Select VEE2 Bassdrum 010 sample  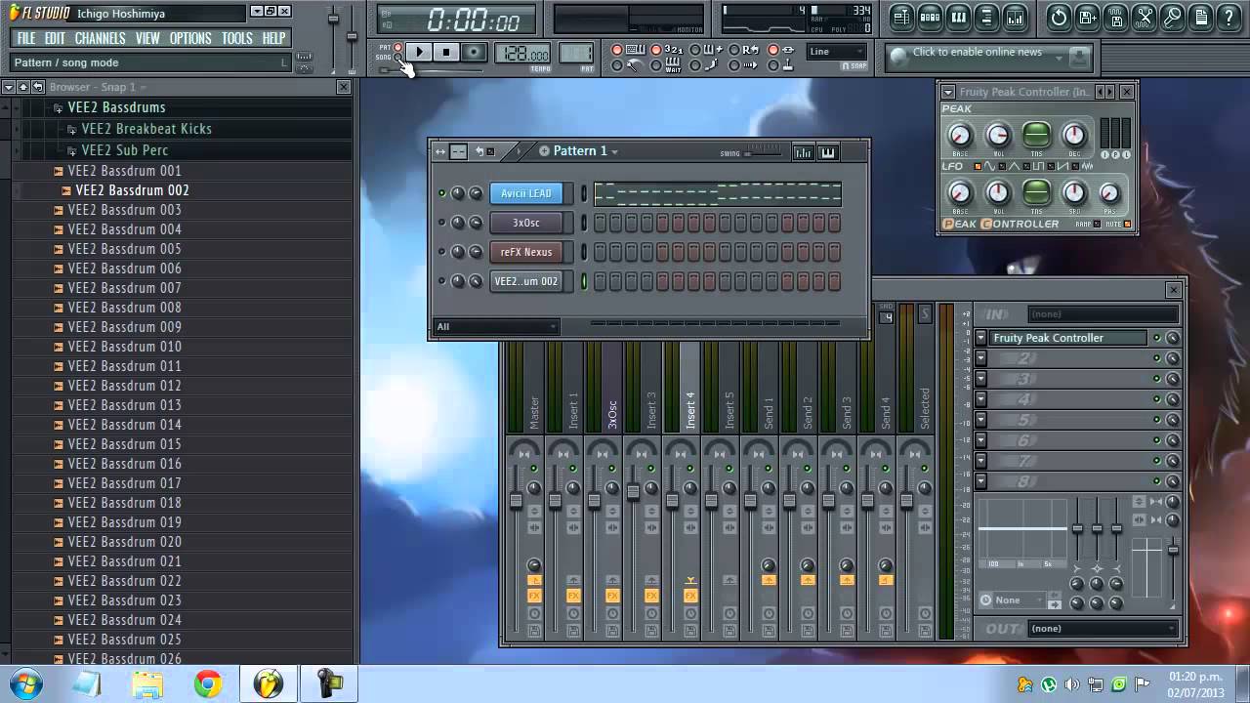coord(124,347)
